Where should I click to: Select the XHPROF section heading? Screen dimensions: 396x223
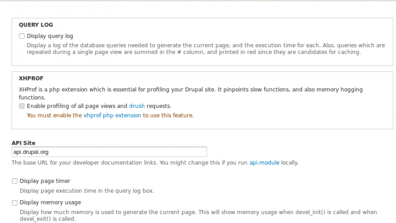(x=31, y=78)
